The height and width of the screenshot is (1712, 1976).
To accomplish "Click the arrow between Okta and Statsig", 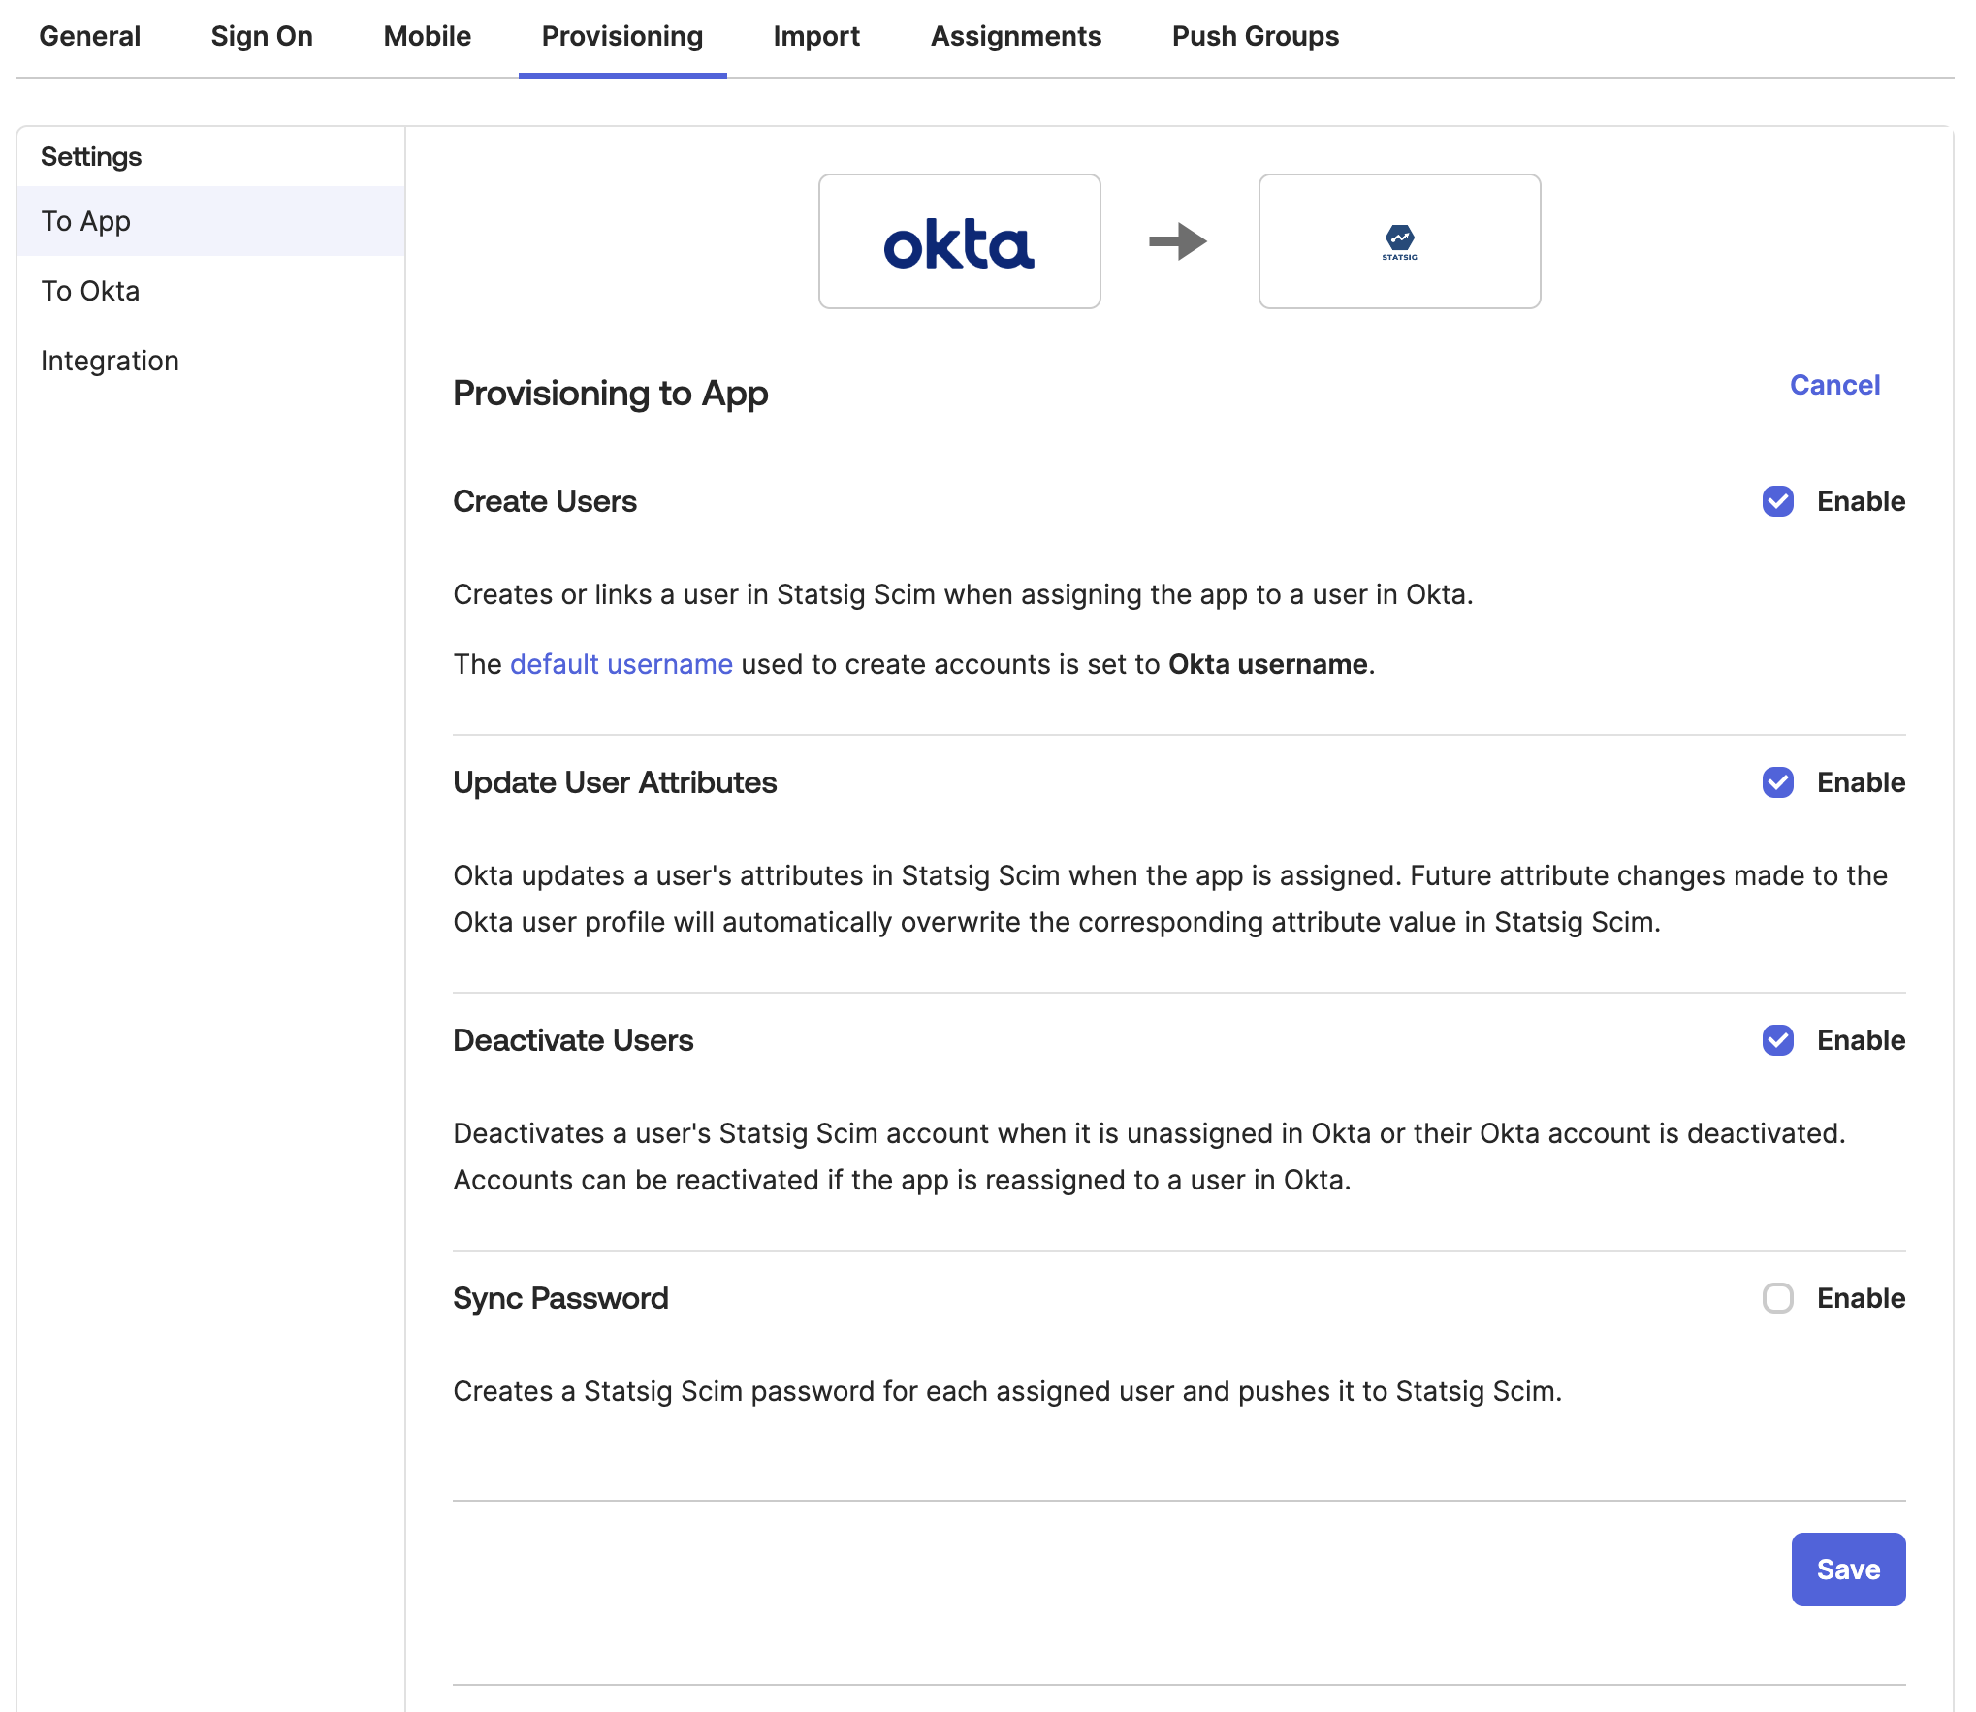I will coord(1179,240).
